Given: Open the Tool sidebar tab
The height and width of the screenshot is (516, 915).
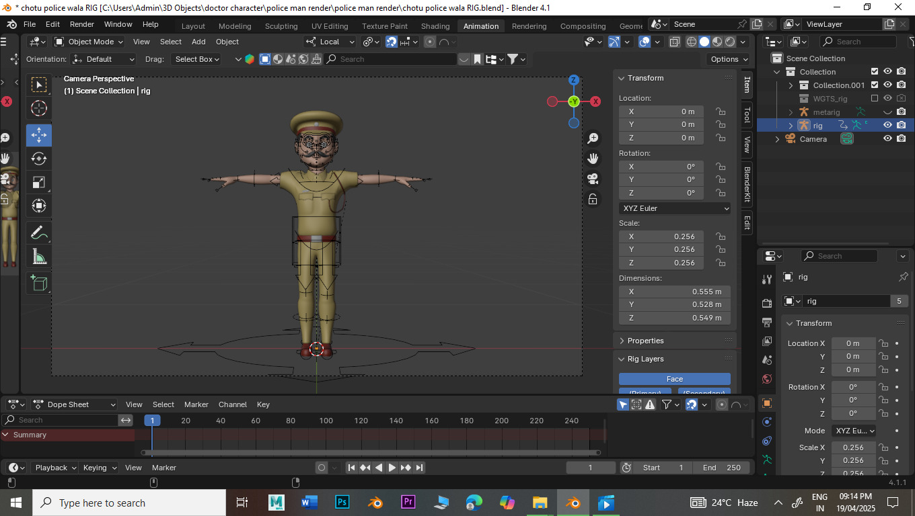Looking at the screenshot, I should pyautogui.click(x=747, y=116).
